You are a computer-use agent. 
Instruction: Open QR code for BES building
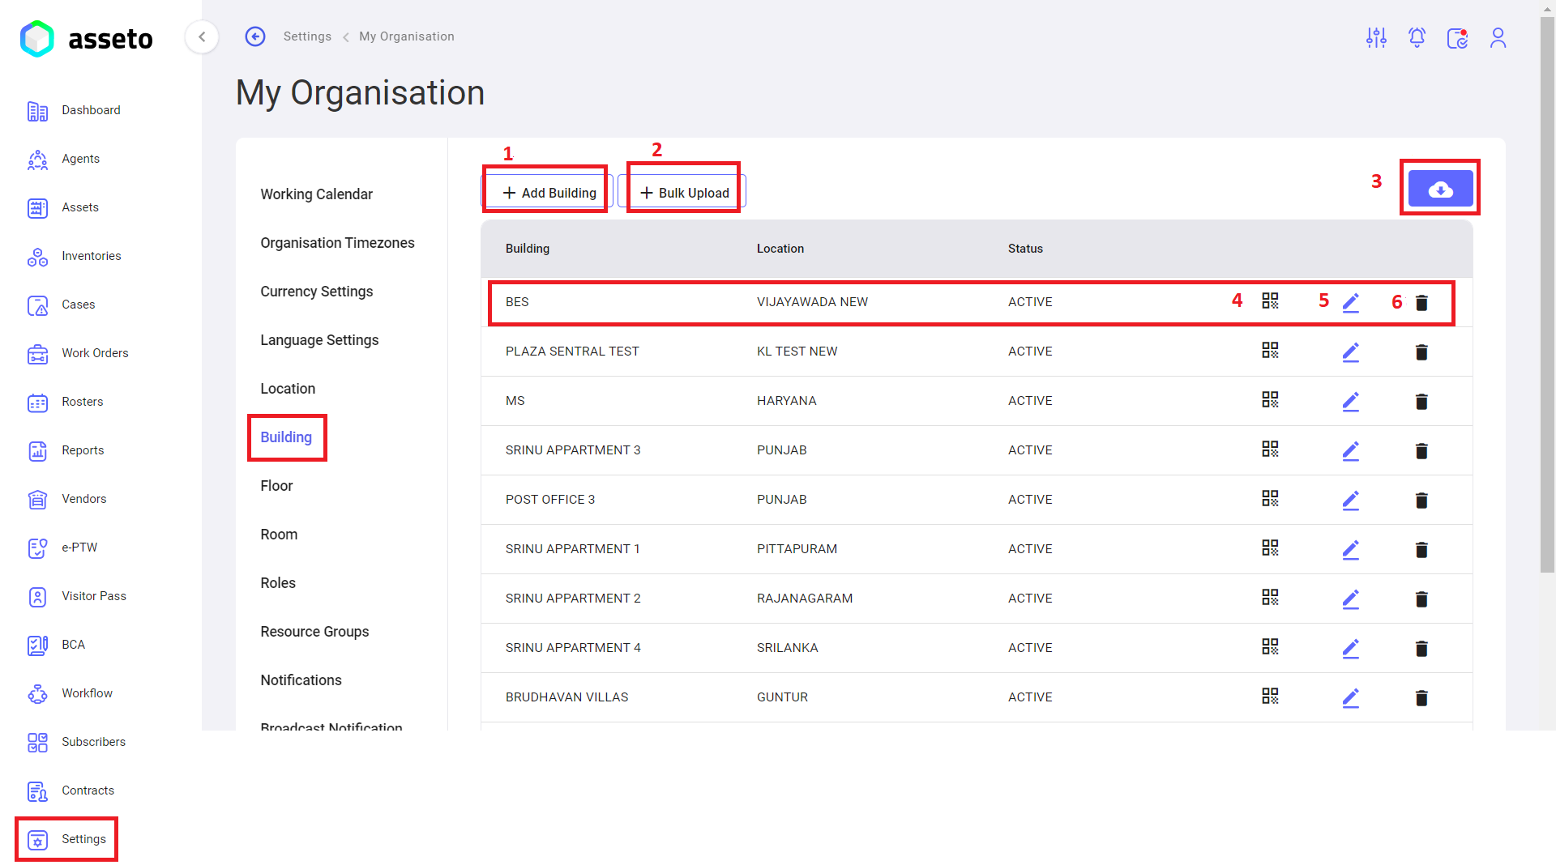(1270, 301)
